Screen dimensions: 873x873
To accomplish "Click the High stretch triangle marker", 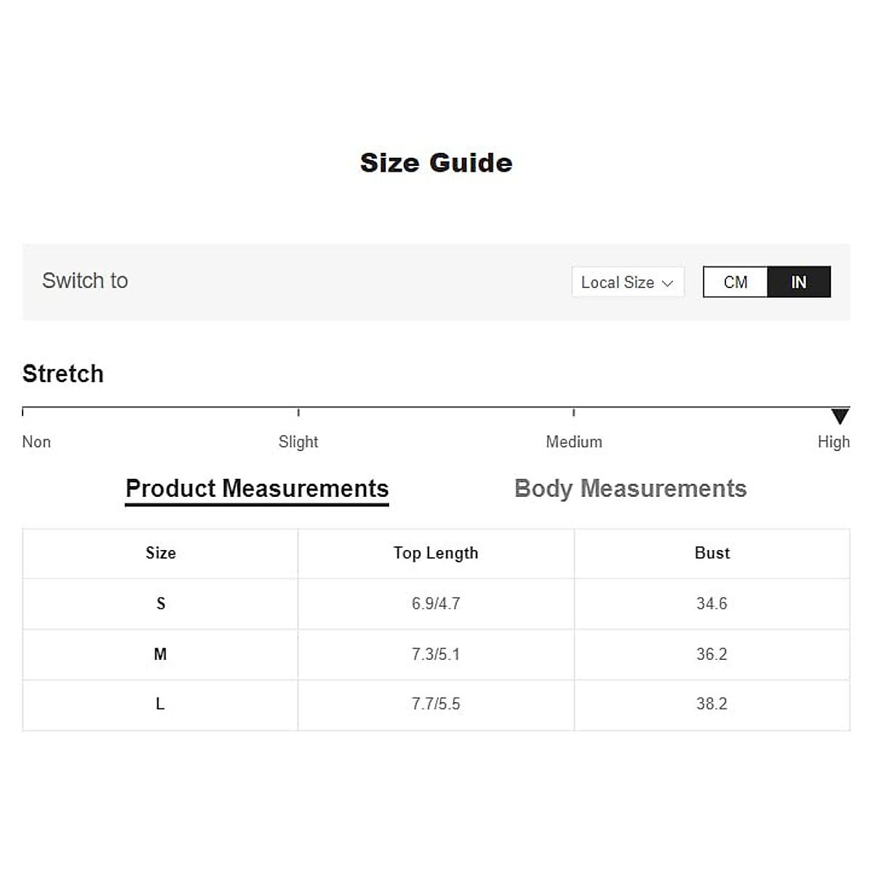I will 840,416.
